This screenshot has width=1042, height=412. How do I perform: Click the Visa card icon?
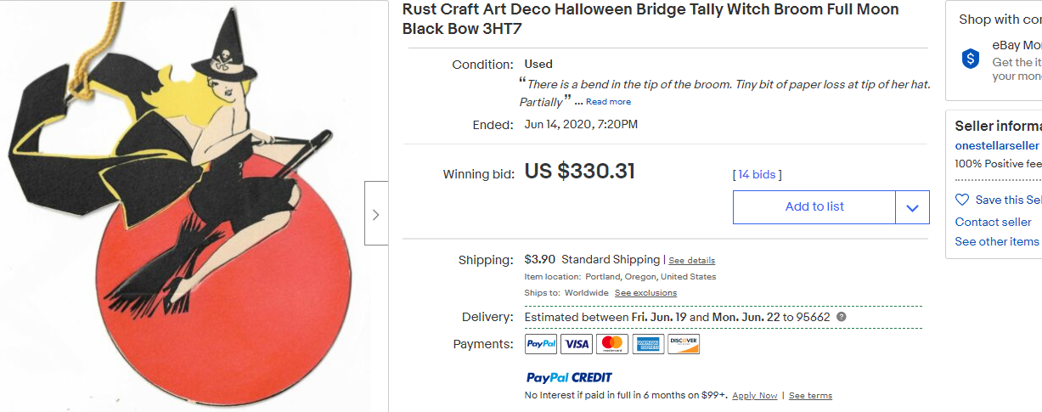tap(577, 344)
